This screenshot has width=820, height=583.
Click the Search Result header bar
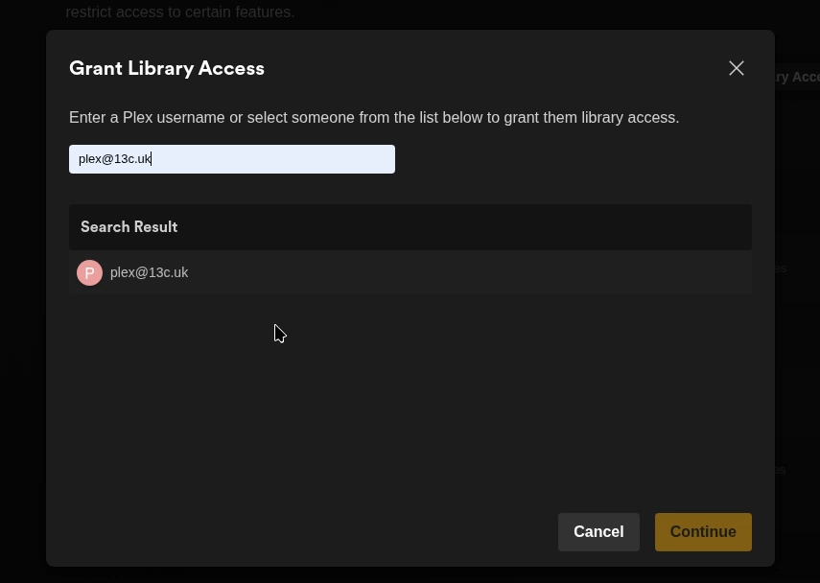[x=410, y=227]
